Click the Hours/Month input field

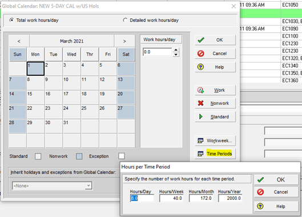(201, 198)
